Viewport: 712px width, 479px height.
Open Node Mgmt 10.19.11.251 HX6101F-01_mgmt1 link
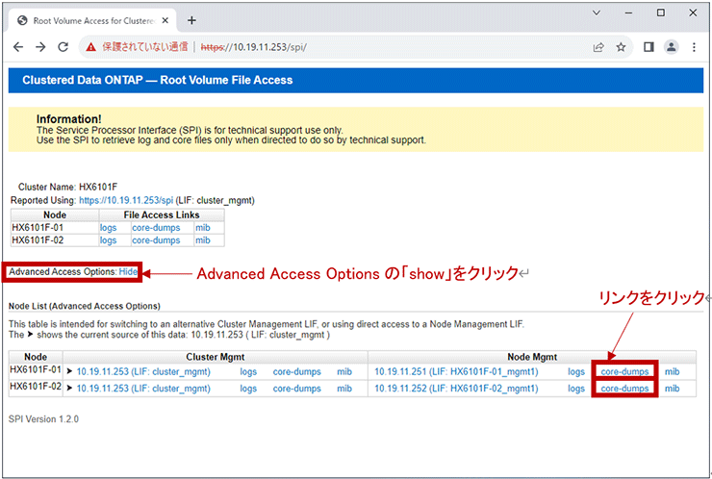click(456, 371)
